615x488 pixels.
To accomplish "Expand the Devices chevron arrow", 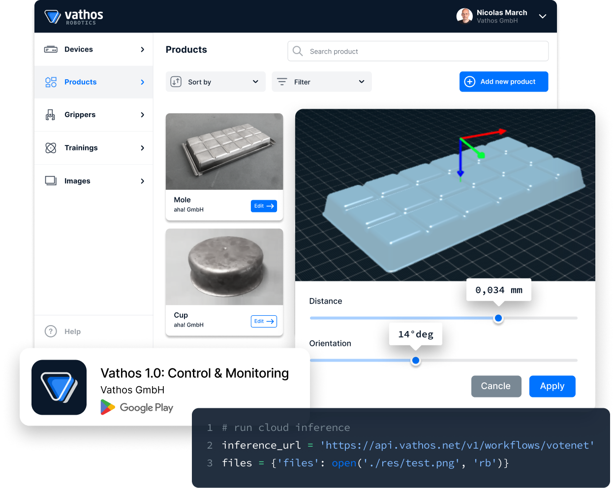I will pos(143,49).
